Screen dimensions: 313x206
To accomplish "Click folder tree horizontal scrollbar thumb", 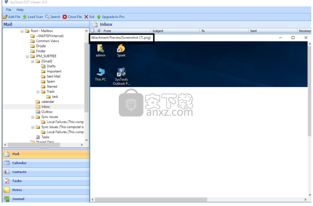I will click(x=34, y=145).
